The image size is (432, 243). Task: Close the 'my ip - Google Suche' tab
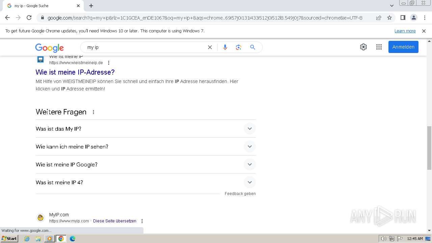[x=78, y=6]
